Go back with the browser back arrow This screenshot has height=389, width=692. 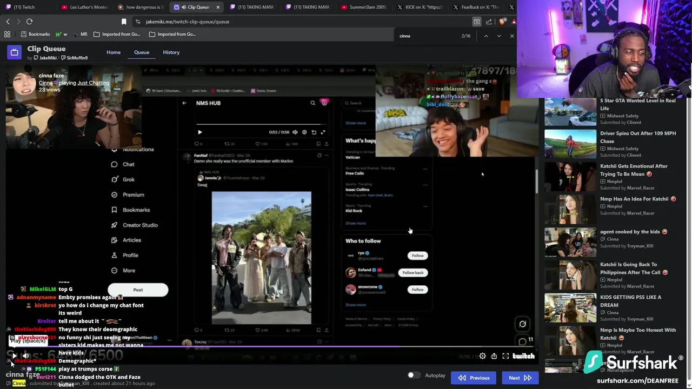[x=8, y=22]
